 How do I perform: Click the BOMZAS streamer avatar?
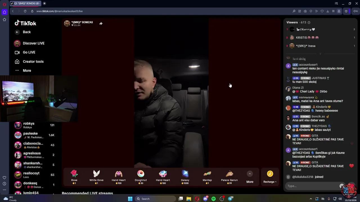click(67, 24)
